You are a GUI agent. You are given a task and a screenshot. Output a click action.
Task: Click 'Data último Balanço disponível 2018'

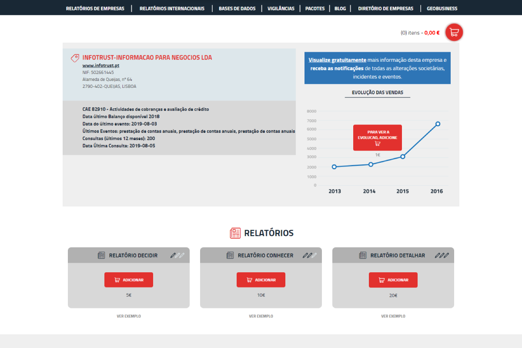[x=121, y=117]
